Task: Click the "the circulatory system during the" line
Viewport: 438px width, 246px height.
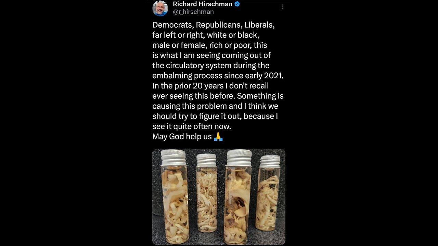Action: [x=211, y=65]
